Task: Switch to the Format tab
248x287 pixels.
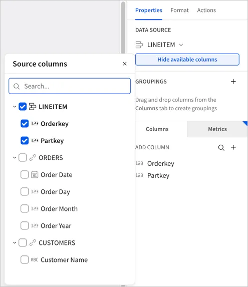Action: [x=179, y=10]
